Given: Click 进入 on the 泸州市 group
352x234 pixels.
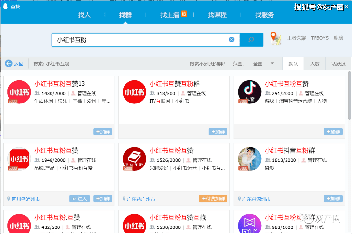Looking at the screenshot, I should coord(80,199).
